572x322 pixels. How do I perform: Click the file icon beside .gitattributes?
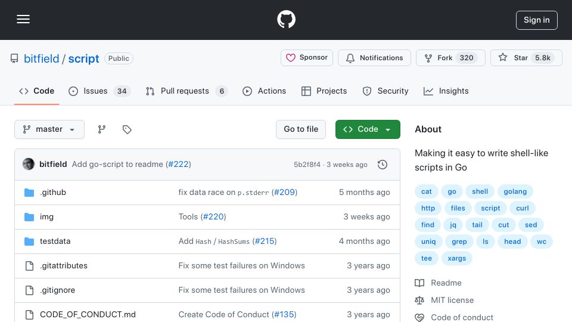29,266
